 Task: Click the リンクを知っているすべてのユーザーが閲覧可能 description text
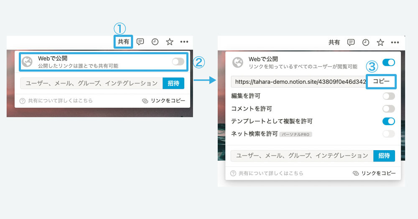[303, 66]
